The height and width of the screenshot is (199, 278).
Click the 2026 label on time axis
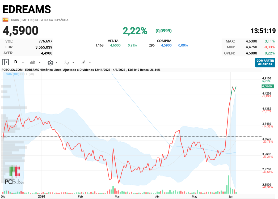[41, 197]
